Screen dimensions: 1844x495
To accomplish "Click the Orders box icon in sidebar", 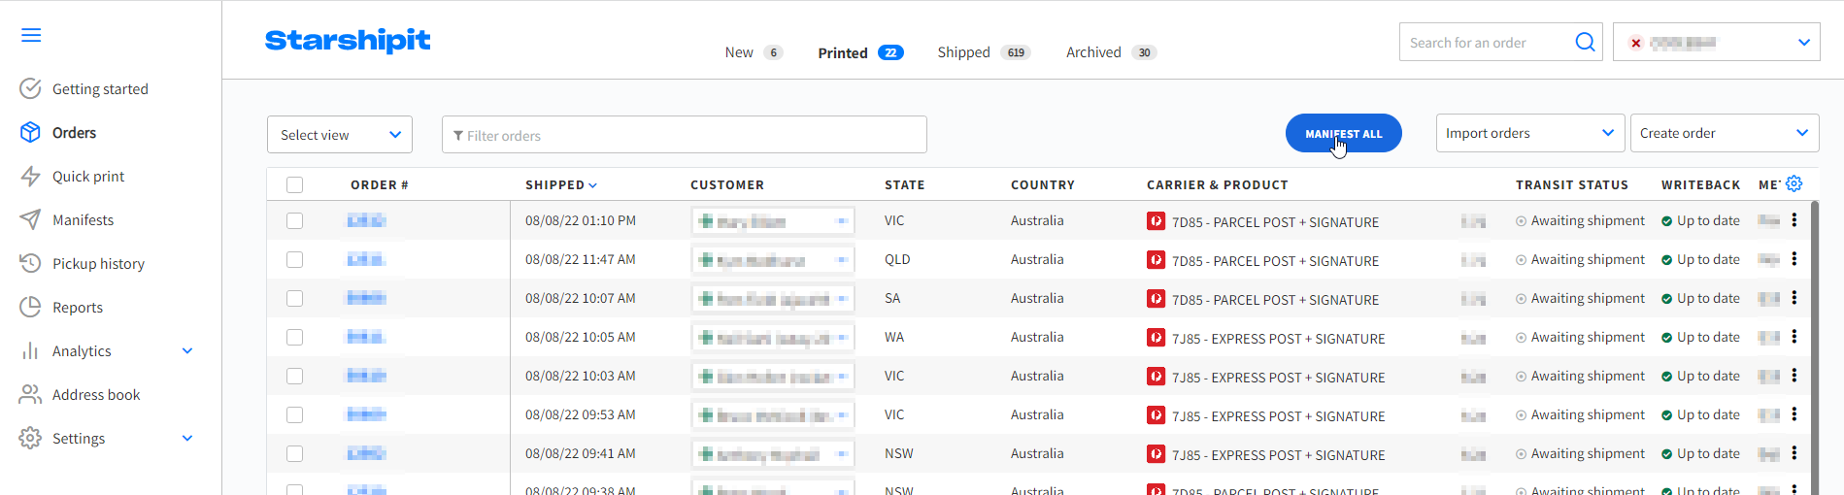I will (30, 132).
